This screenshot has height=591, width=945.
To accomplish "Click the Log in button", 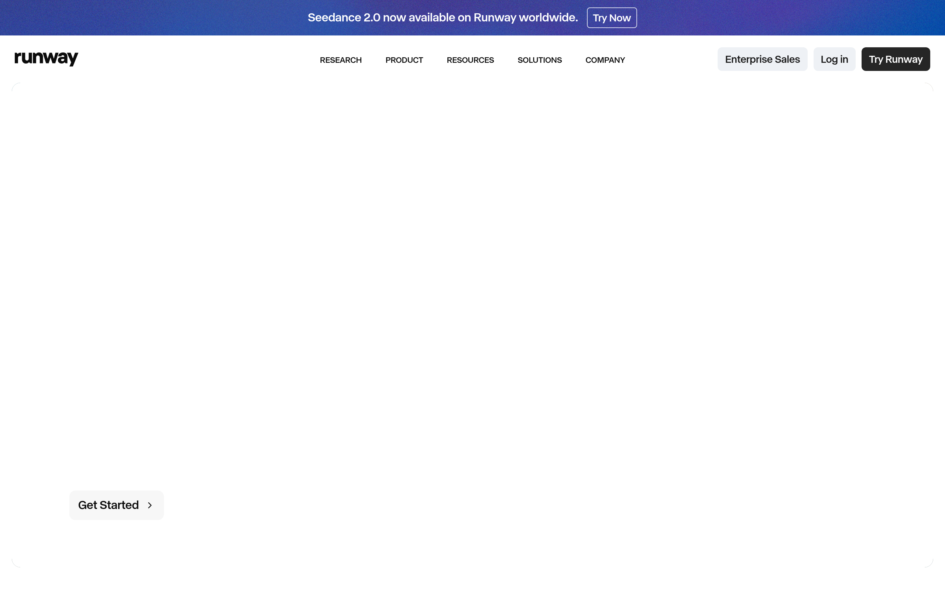I will click(x=834, y=59).
